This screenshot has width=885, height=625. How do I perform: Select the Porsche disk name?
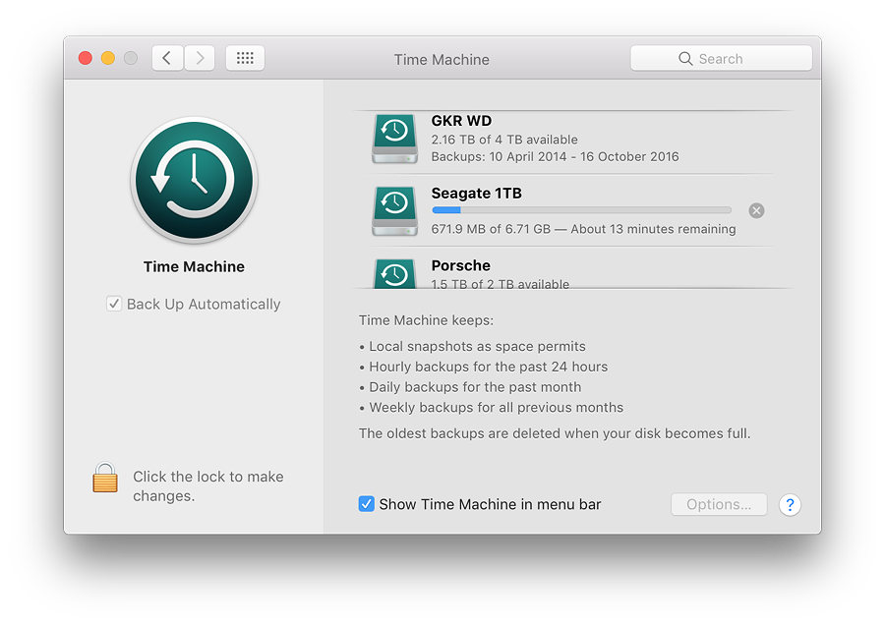(x=460, y=265)
